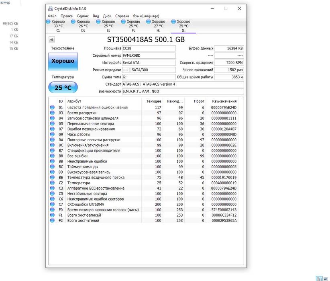Select row Высокоуровневая запись

point(143,172)
